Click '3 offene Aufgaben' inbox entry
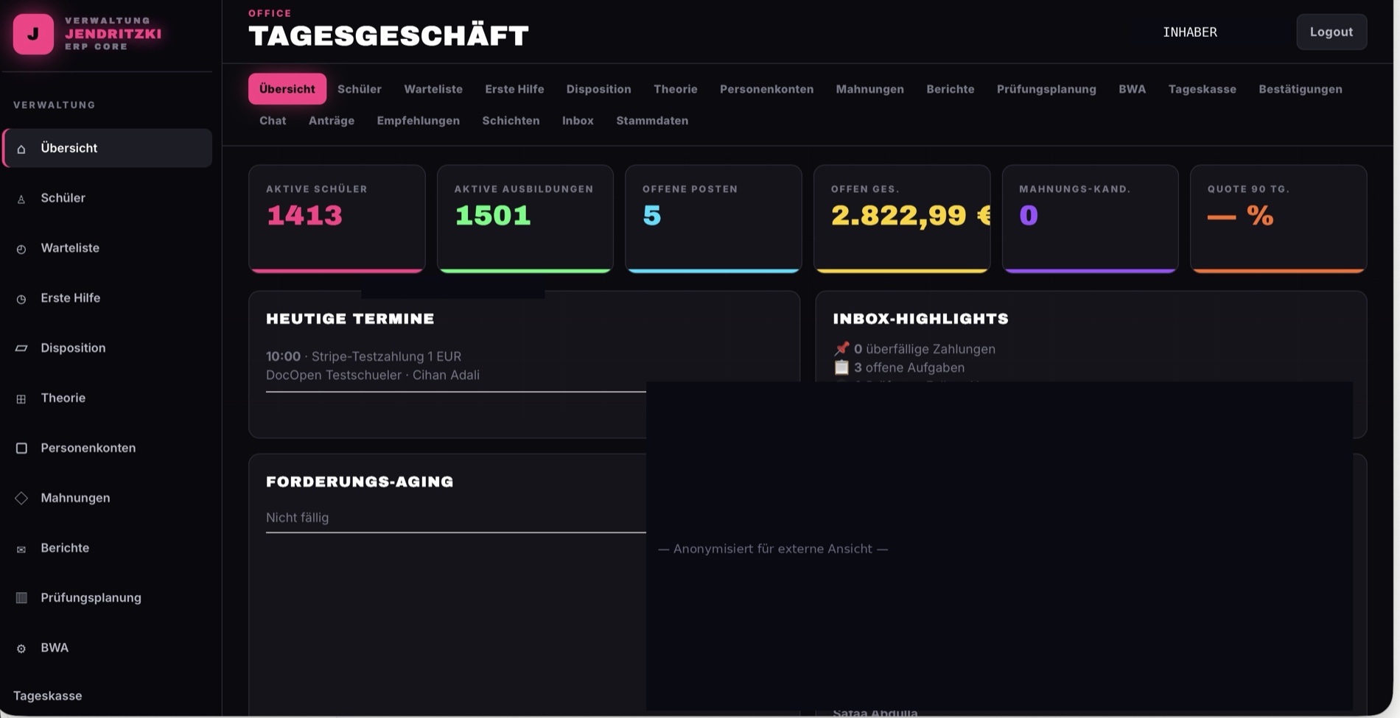Viewport: 1400px width, 718px height. (x=899, y=367)
